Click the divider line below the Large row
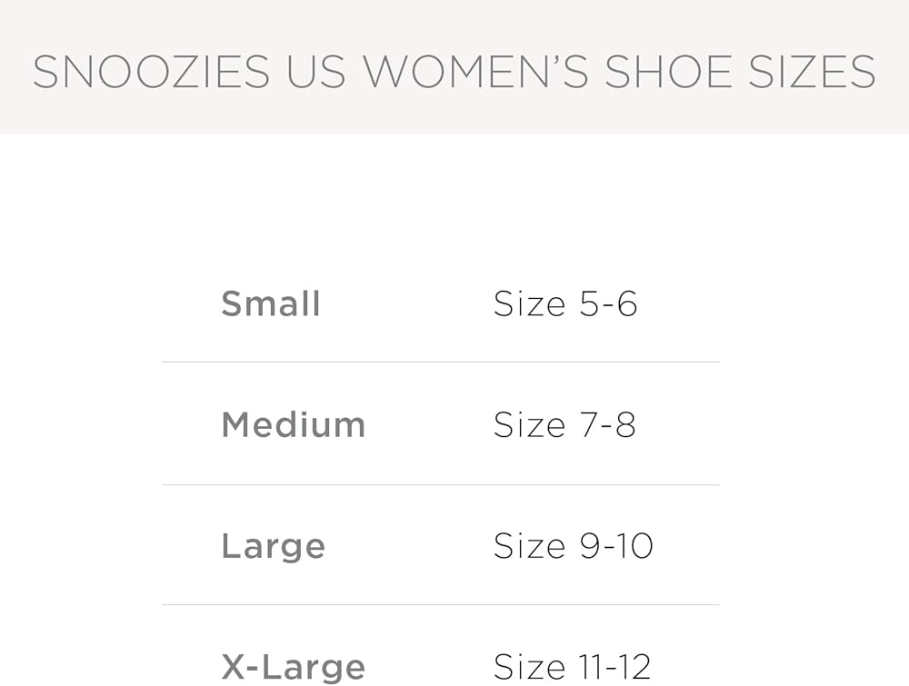 441,605
